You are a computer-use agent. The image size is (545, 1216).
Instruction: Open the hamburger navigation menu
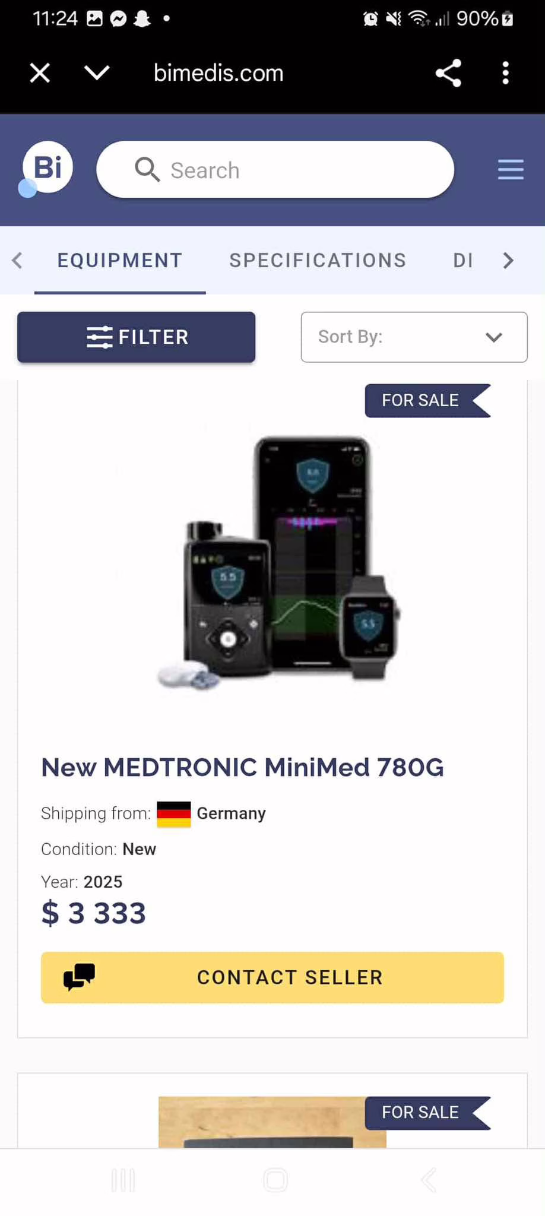[510, 170]
